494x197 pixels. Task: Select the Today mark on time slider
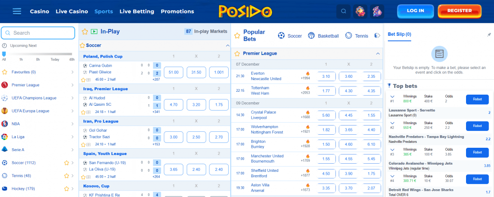click(x=55, y=59)
